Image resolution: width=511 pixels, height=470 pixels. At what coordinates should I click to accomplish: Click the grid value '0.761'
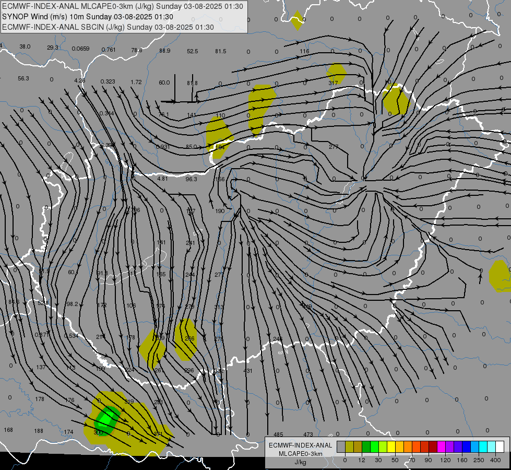tap(109, 50)
